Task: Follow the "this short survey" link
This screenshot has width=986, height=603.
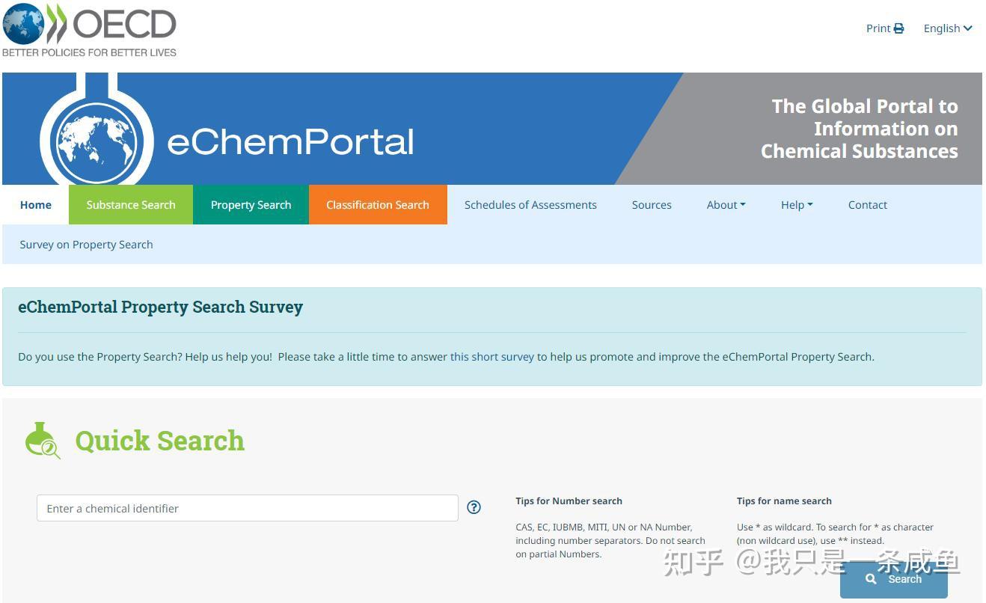Action: [492, 357]
